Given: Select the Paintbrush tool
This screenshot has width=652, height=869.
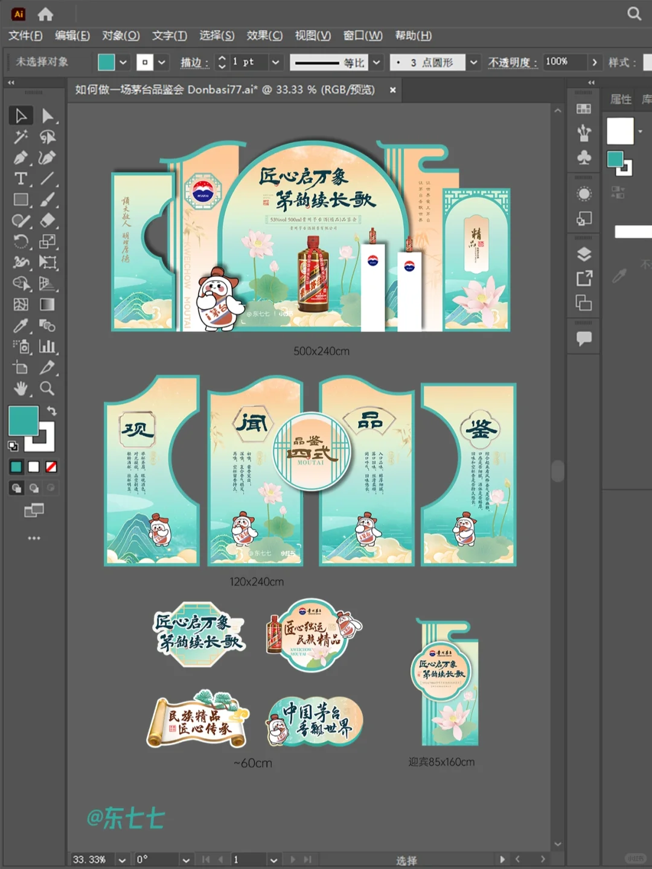Looking at the screenshot, I should 47,200.
